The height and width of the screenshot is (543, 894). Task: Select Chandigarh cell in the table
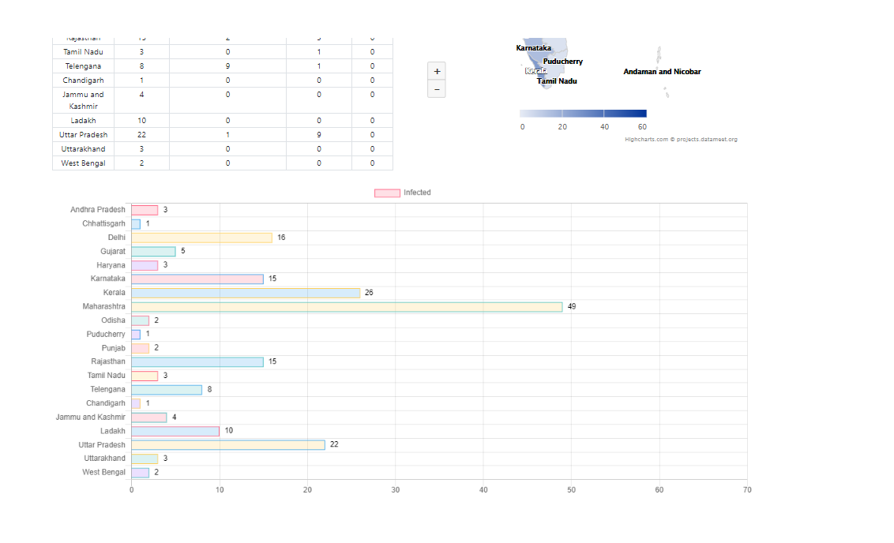pos(83,81)
